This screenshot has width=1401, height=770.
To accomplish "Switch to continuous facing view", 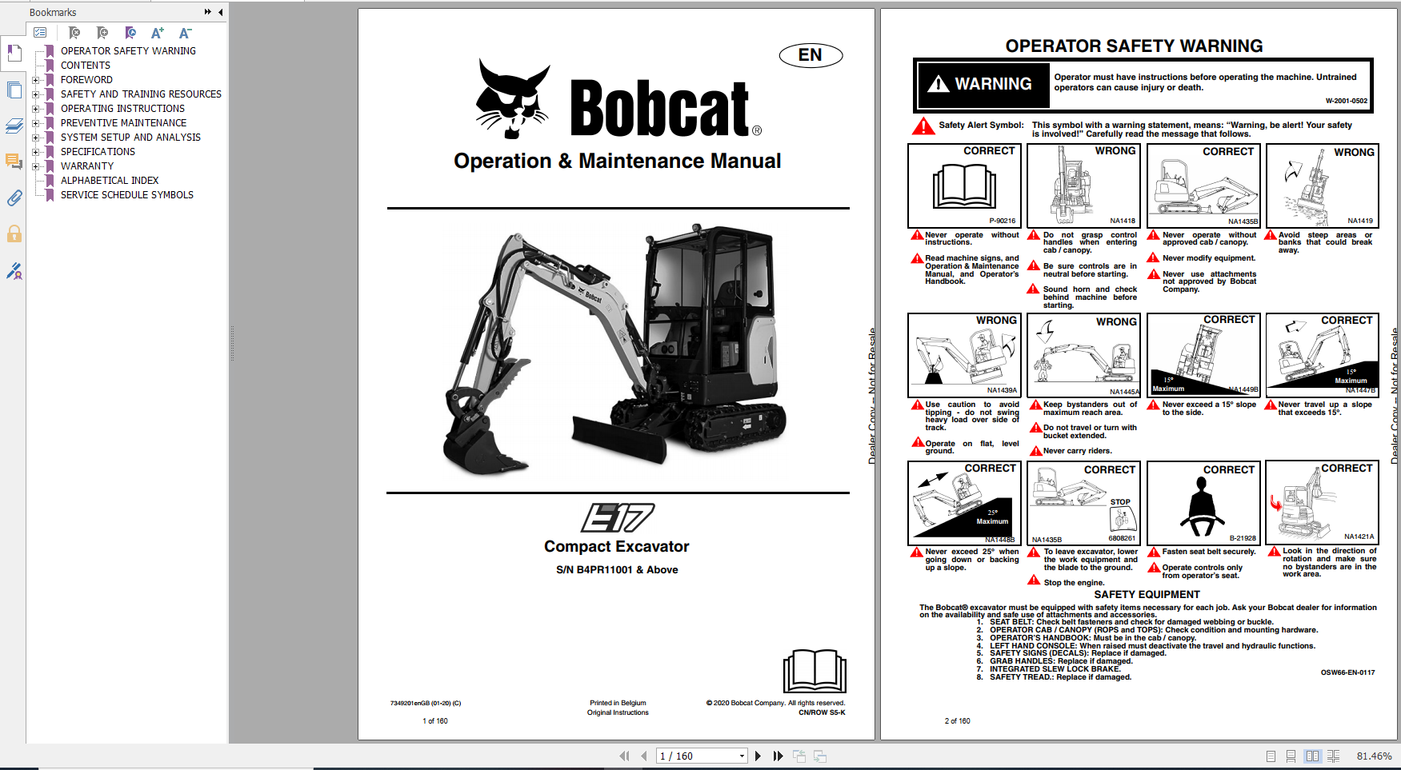I will click(1333, 756).
